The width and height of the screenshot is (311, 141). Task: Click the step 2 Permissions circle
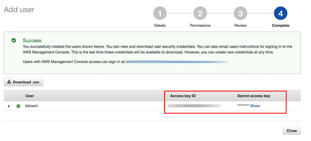tap(200, 13)
